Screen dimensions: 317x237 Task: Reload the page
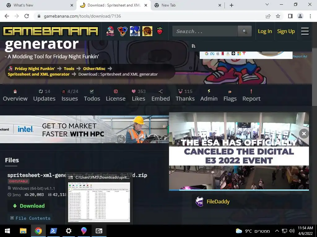(x=27, y=16)
